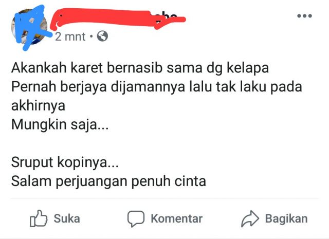329x239 pixels.
Task: Like the post via "Suka" label
Action: point(67,218)
